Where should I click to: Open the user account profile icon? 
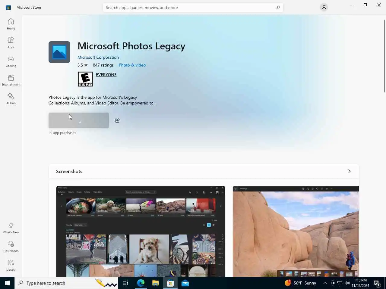click(324, 7)
